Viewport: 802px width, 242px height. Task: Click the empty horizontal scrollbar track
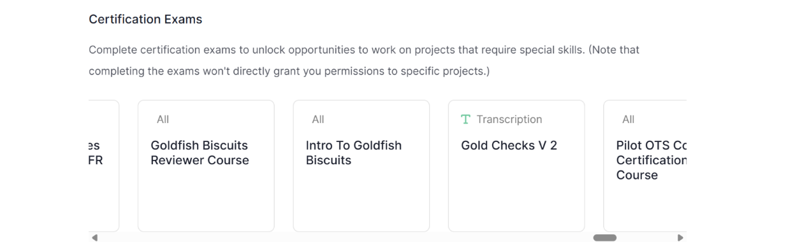tap(344, 238)
